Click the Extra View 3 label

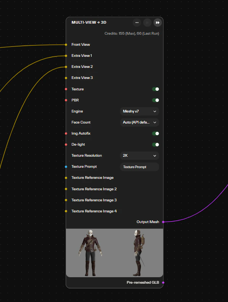[82, 78]
